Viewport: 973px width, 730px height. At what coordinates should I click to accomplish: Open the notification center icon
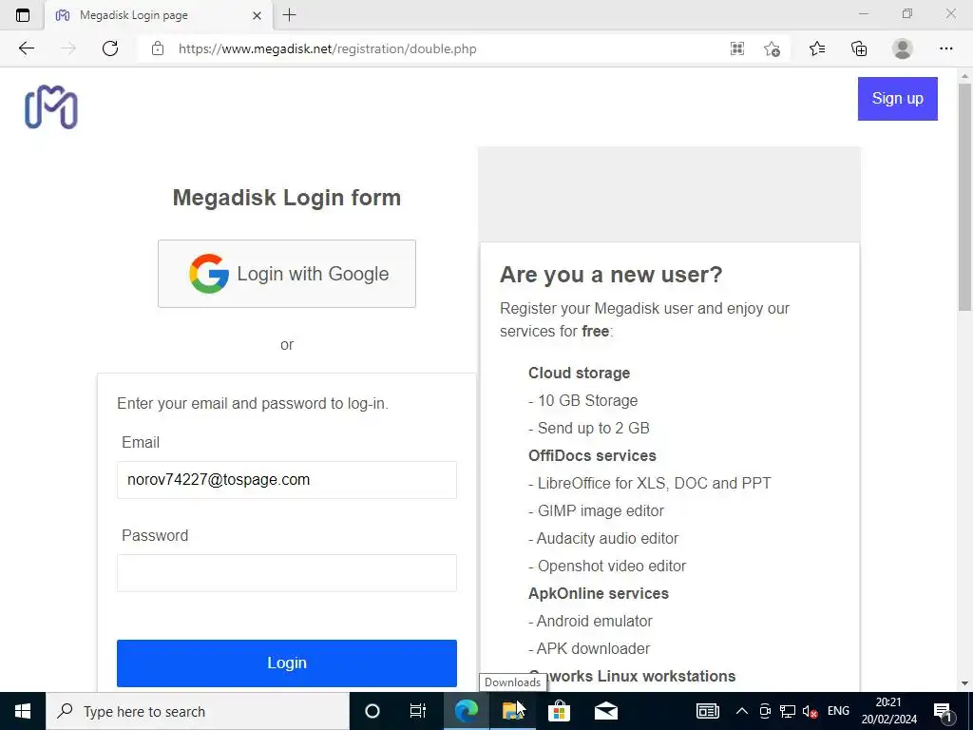[x=943, y=711]
